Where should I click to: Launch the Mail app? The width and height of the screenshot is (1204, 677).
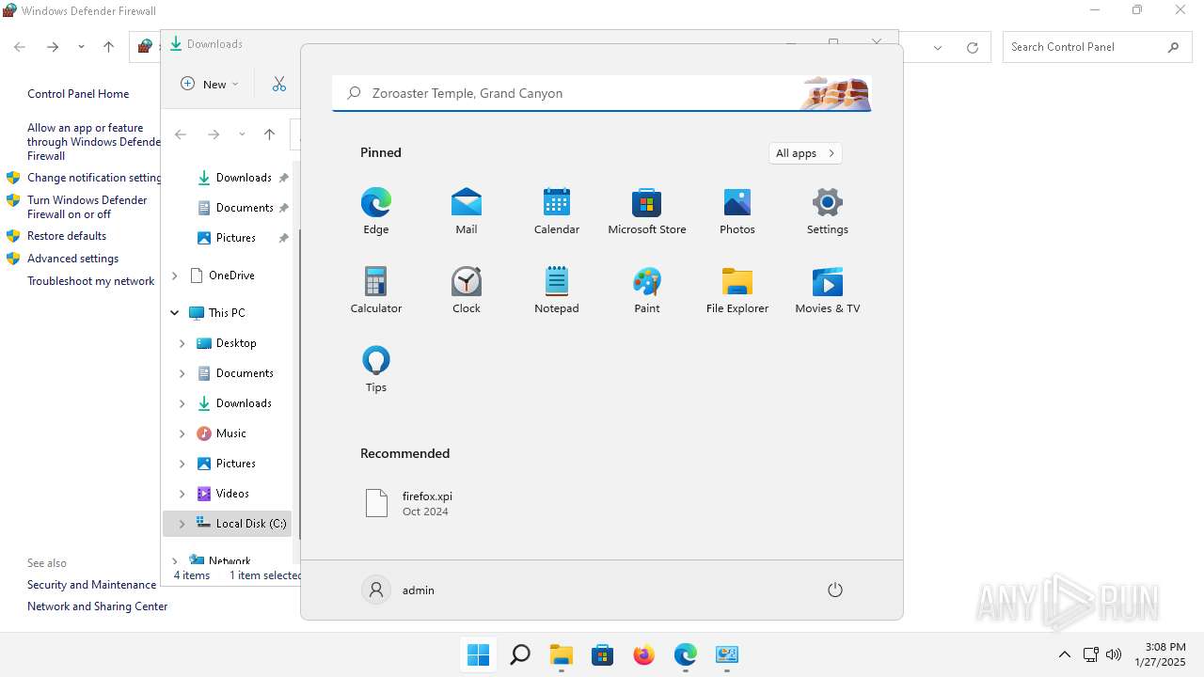click(x=466, y=212)
